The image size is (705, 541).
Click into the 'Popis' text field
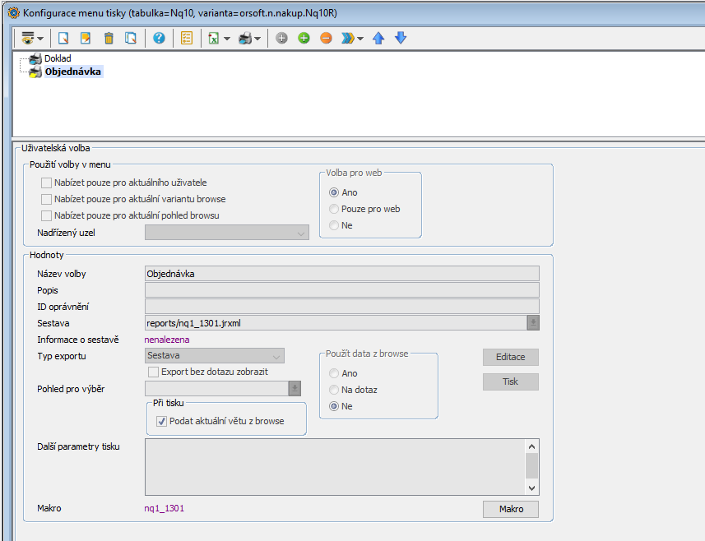click(x=341, y=290)
